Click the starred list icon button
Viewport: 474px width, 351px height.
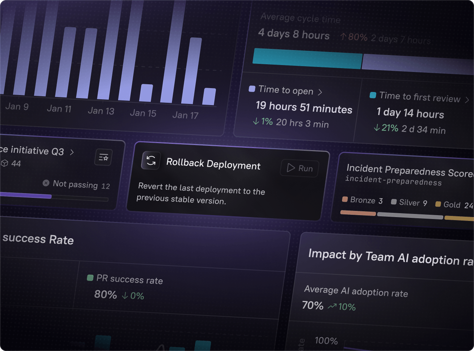pyautogui.click(x=103, y=157)
